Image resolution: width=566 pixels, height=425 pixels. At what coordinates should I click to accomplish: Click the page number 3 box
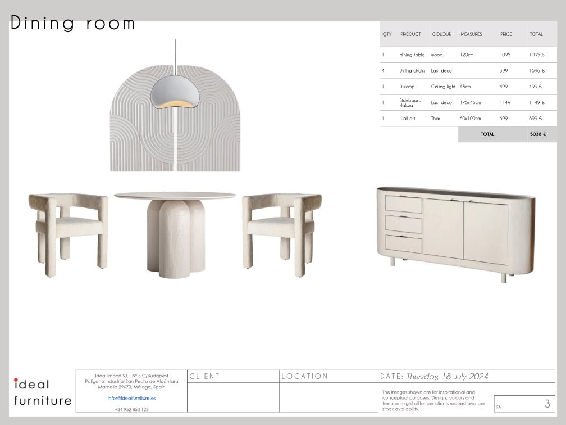(524, 404)
